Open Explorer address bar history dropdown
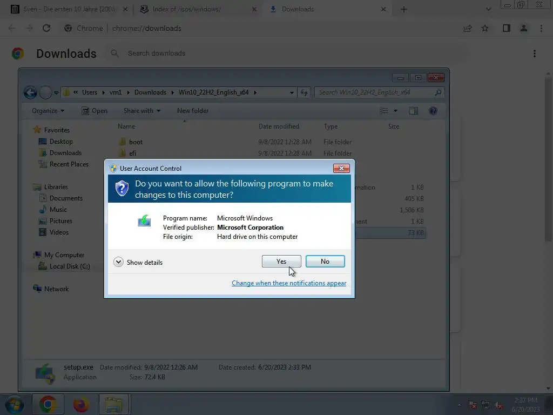Screen dimensions: 553x415 click(292, 93)
